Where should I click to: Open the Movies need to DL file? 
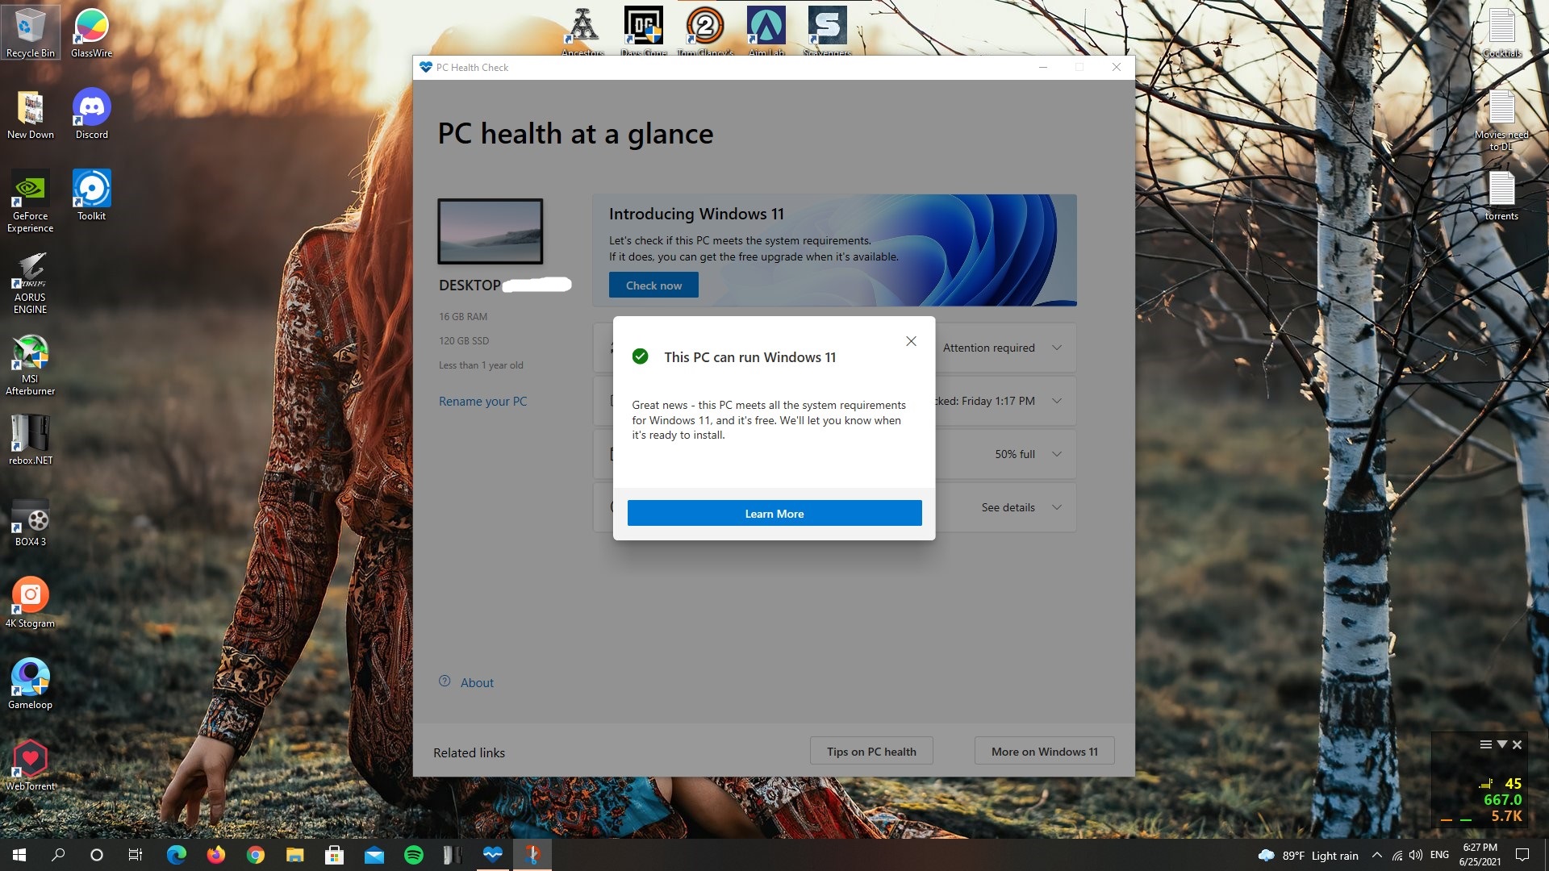coord(1501,119)
